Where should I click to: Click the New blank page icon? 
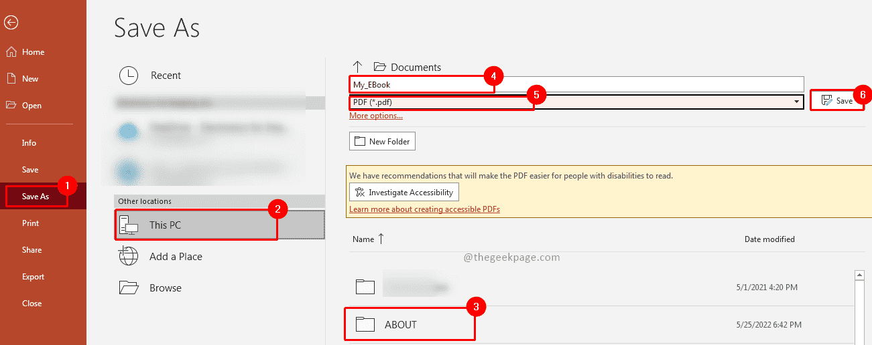coord(11,78)
